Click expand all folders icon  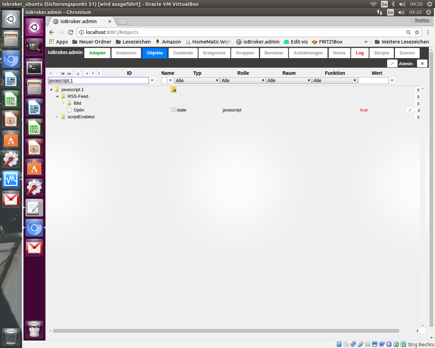point(69,73)
